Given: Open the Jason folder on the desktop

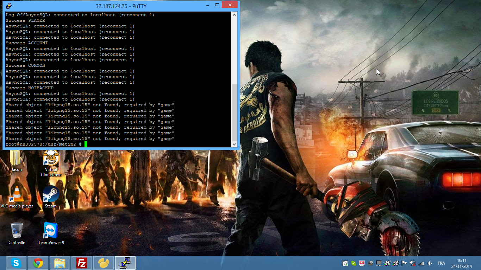Looking at the screenshot, I should pos(16,161).
